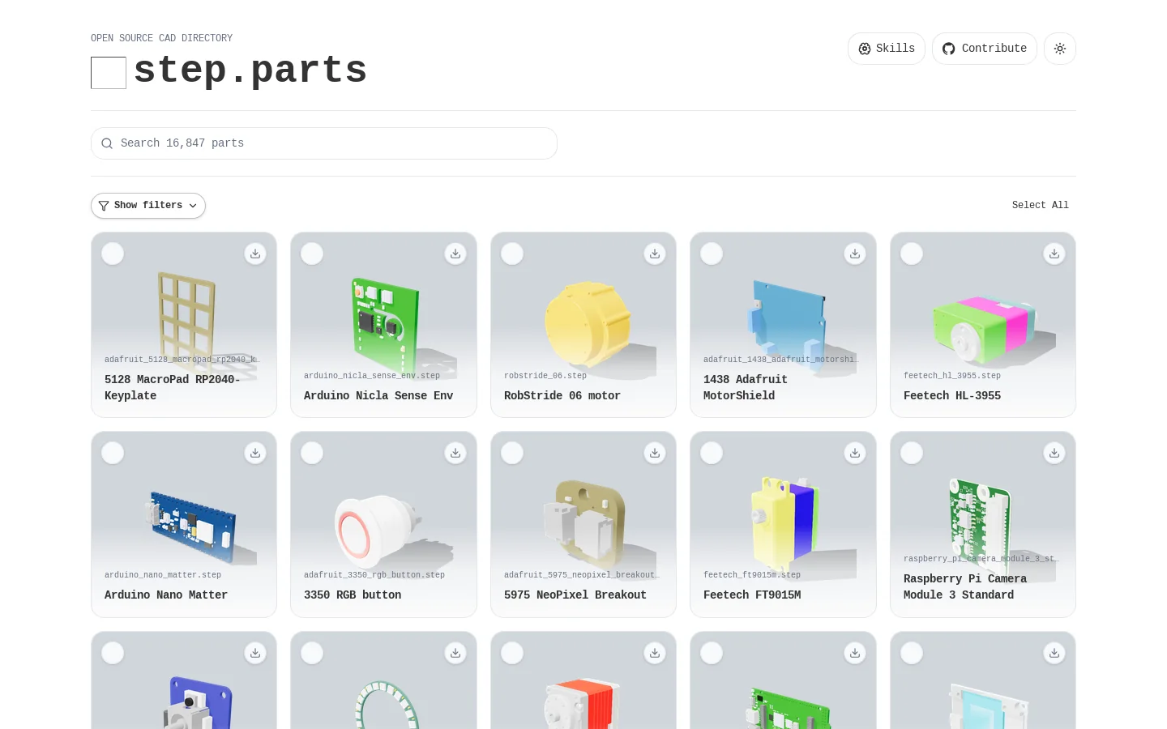This screenshot has width=1167, height=729.
Task: Select the 5975 NeoPixel Breakout checkbox
Action: 512,453
